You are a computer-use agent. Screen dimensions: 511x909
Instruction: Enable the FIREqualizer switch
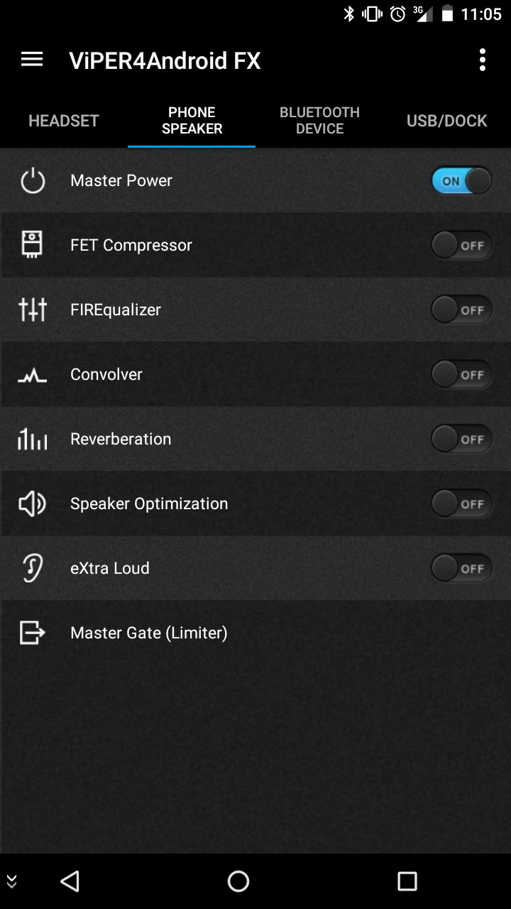pos(462,310)
